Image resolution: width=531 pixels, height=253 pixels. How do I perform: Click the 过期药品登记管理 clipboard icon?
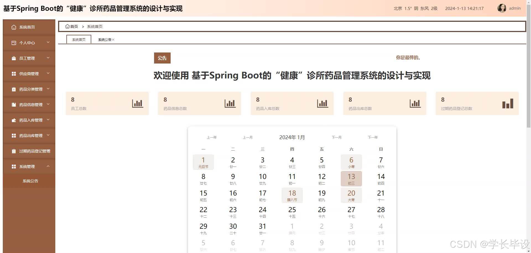14,151
